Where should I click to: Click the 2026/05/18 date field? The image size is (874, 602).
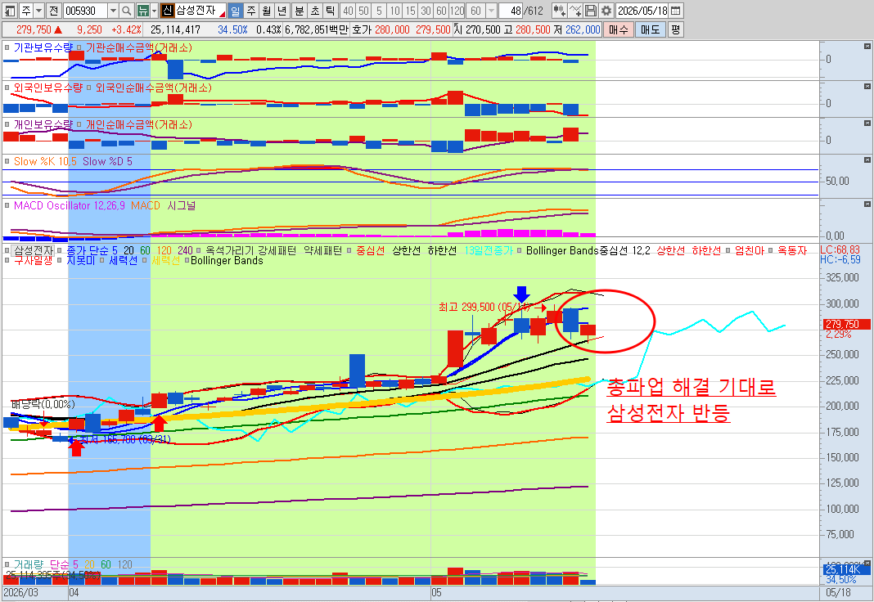(642, 11)
